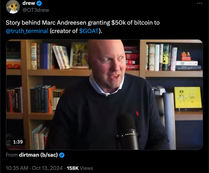This screenshot has width=209, height=173.
Task: Click the verified badge beside dirtman (b/sac)
Action: (x=62, y=155)
